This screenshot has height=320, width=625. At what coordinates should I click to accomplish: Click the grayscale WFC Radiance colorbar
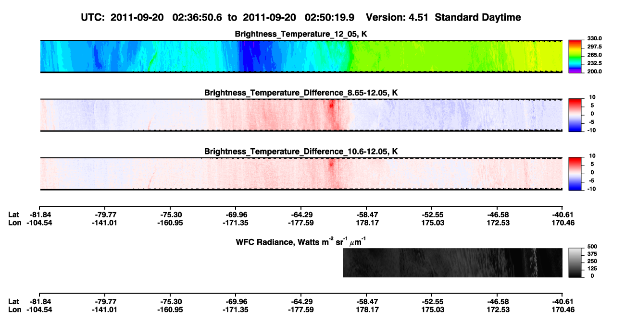(575, 262)
